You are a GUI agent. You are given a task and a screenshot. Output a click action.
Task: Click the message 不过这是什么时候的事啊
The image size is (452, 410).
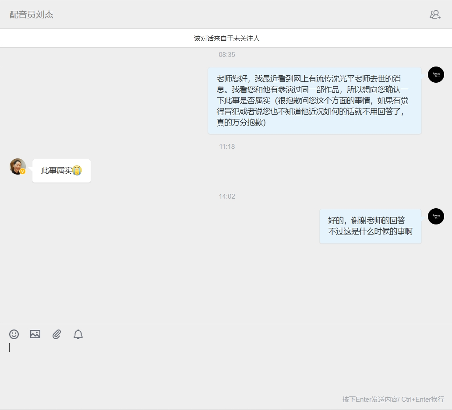(370, 231)
